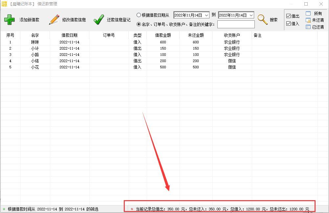Click the magnifying glass search icon

coord(263,20)
